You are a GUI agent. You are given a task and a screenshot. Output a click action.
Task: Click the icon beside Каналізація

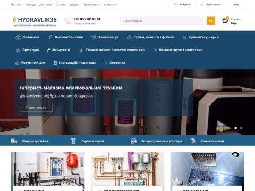click(x=93, y=37)
